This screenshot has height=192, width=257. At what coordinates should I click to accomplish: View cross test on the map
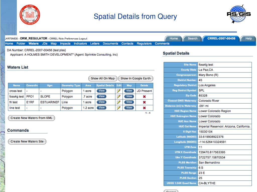(x=129, y=91)
